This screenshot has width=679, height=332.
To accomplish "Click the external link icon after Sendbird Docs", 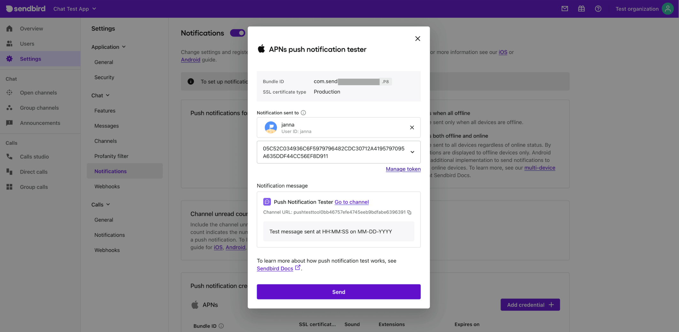I will click(297, 268).
